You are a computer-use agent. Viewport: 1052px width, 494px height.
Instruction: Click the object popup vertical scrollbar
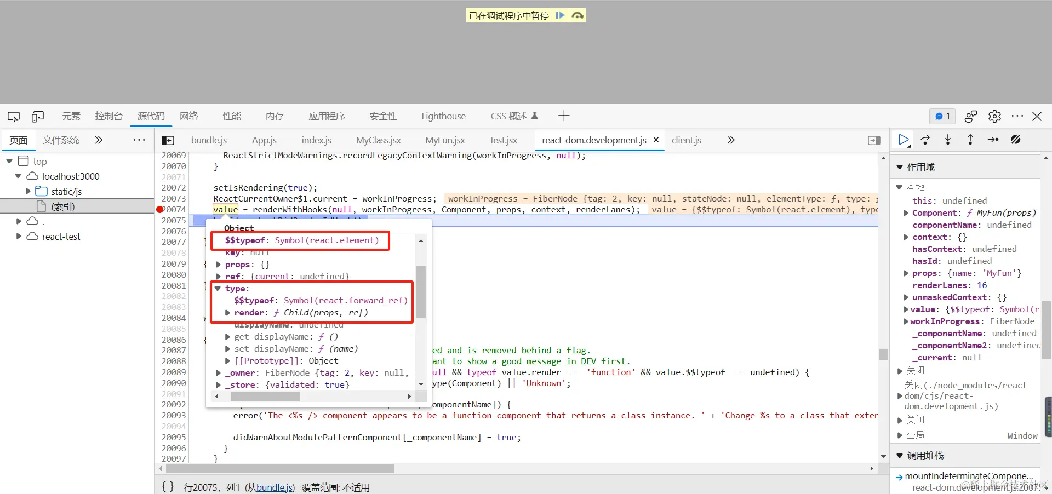[x=421, y=292]
